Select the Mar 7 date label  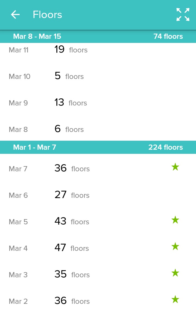point(18,169)
